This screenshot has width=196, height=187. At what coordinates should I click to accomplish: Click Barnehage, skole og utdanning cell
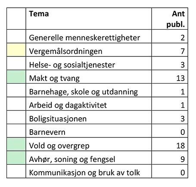click(x=89, y=90)
